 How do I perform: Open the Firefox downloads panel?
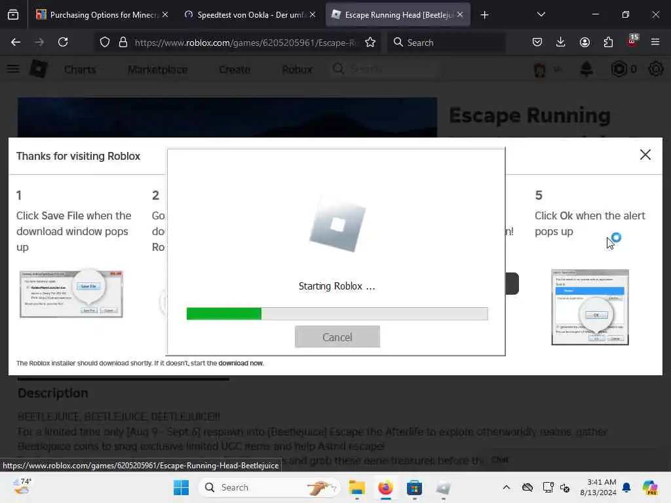point(561,42)
